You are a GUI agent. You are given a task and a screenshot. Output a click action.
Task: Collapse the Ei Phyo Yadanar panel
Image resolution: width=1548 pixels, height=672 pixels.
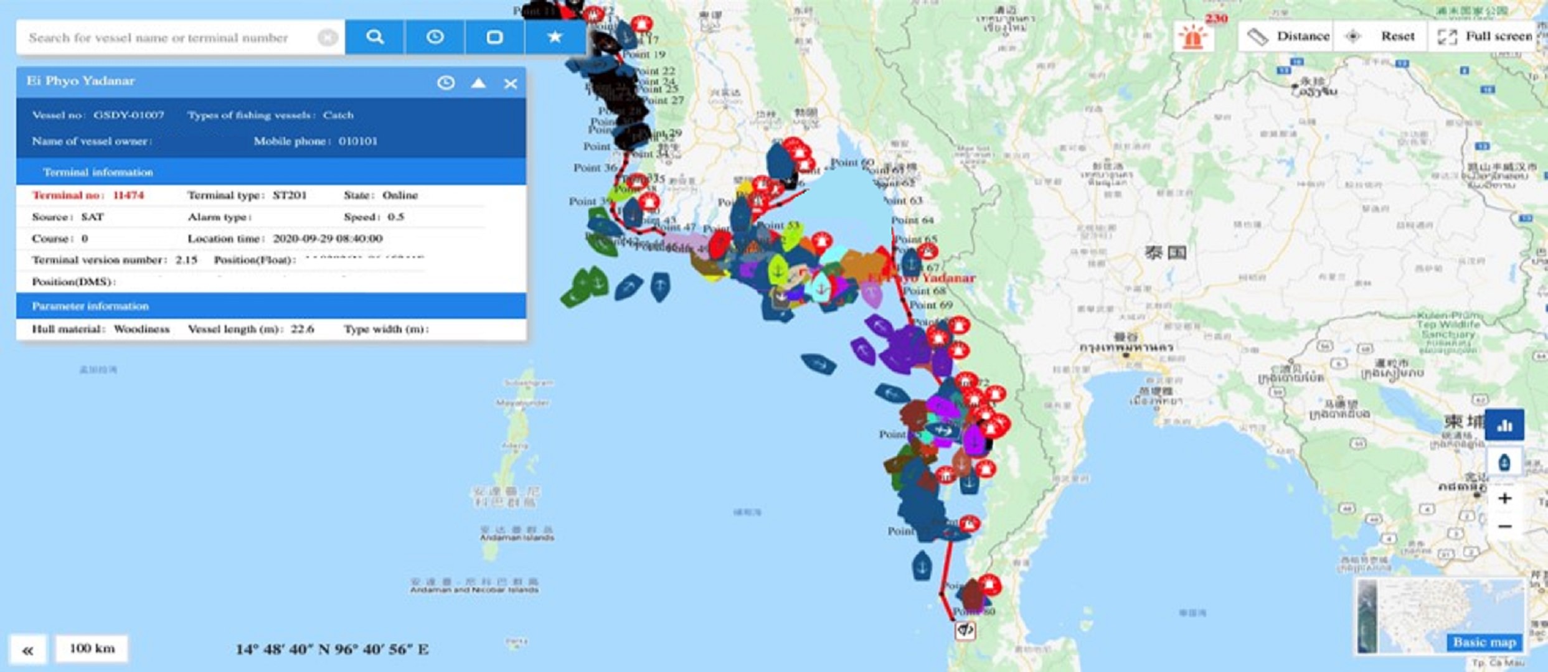(x=478, y=83)
